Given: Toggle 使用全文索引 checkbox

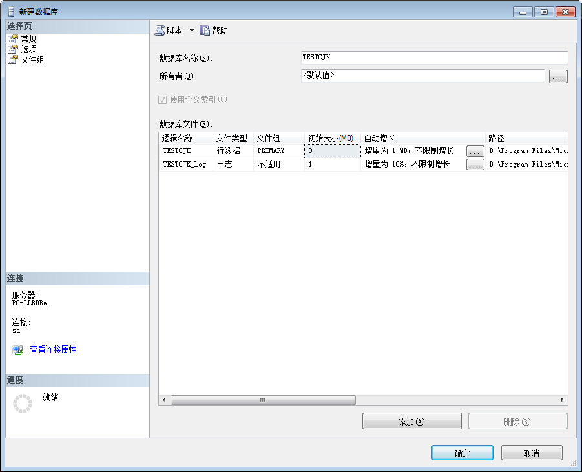Looking at the screenshot, I should click(162, 99).
